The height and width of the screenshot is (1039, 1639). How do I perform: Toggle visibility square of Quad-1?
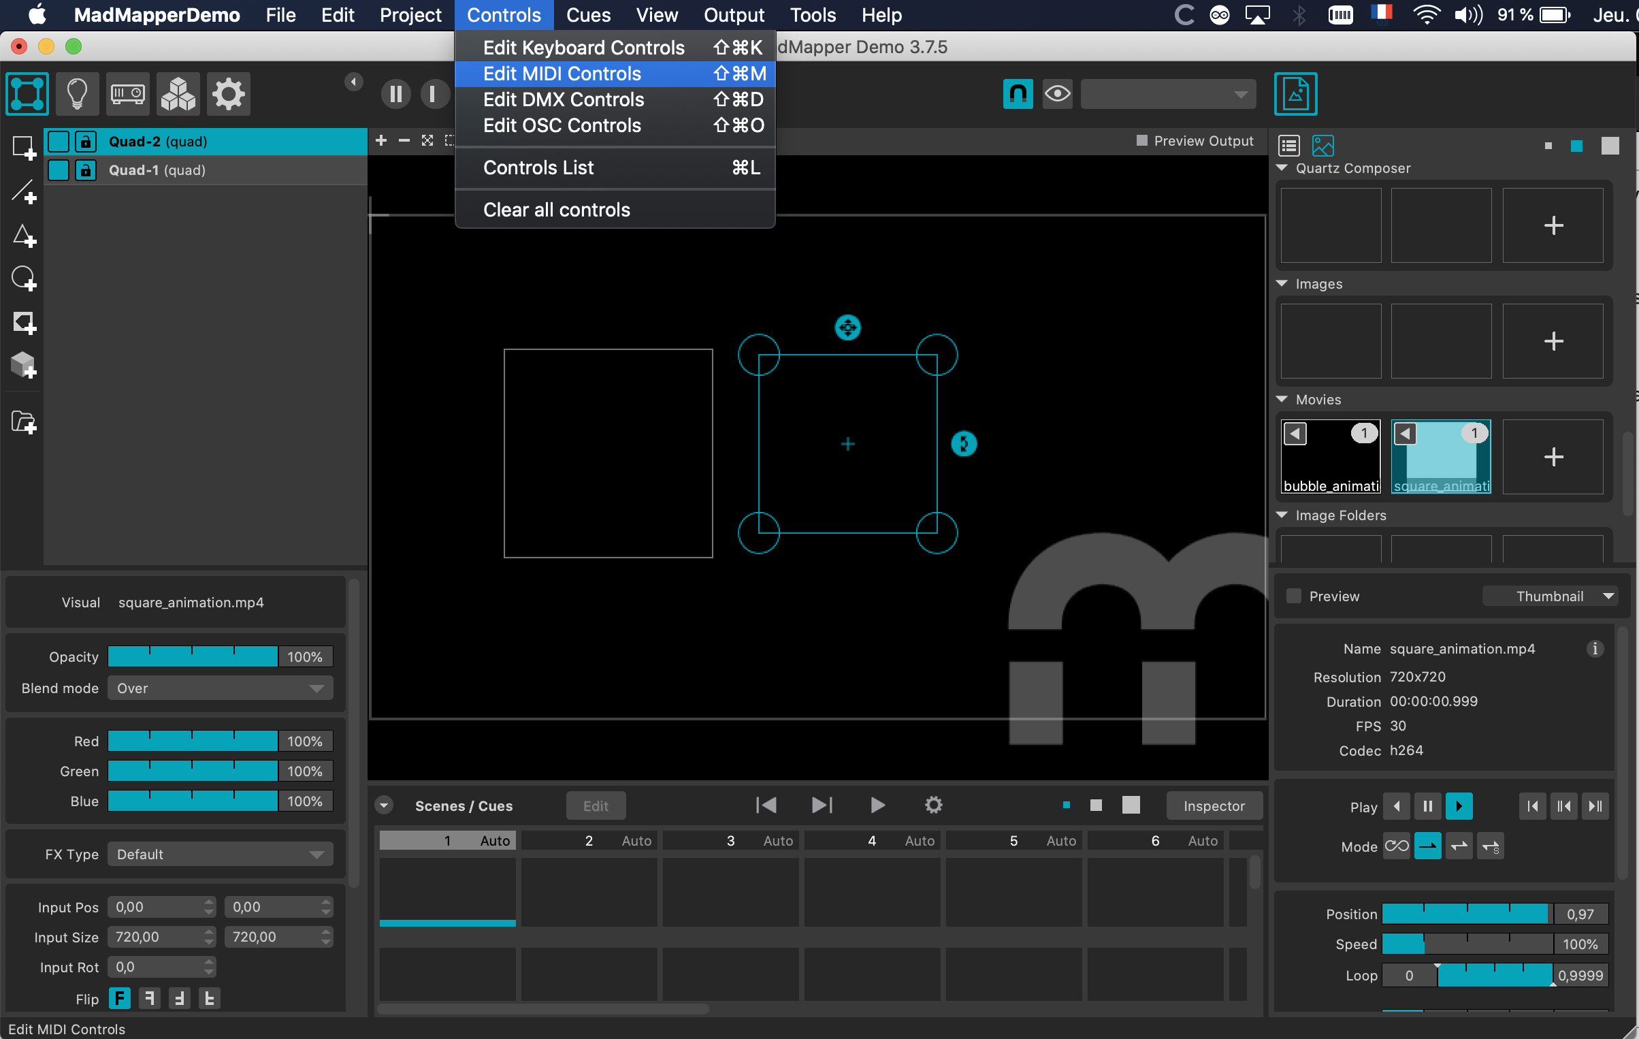click(59, 170)
